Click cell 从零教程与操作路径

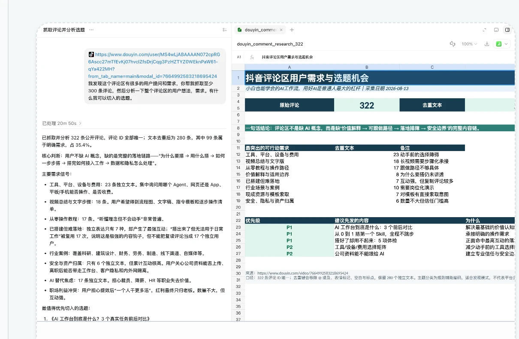290,168
